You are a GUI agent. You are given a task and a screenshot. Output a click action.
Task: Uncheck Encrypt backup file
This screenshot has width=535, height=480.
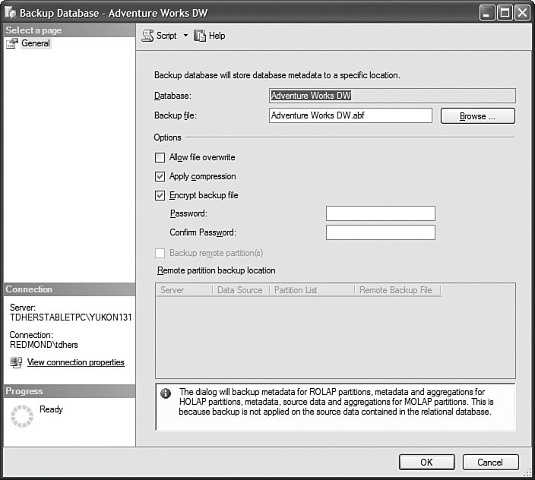point(160,195)
